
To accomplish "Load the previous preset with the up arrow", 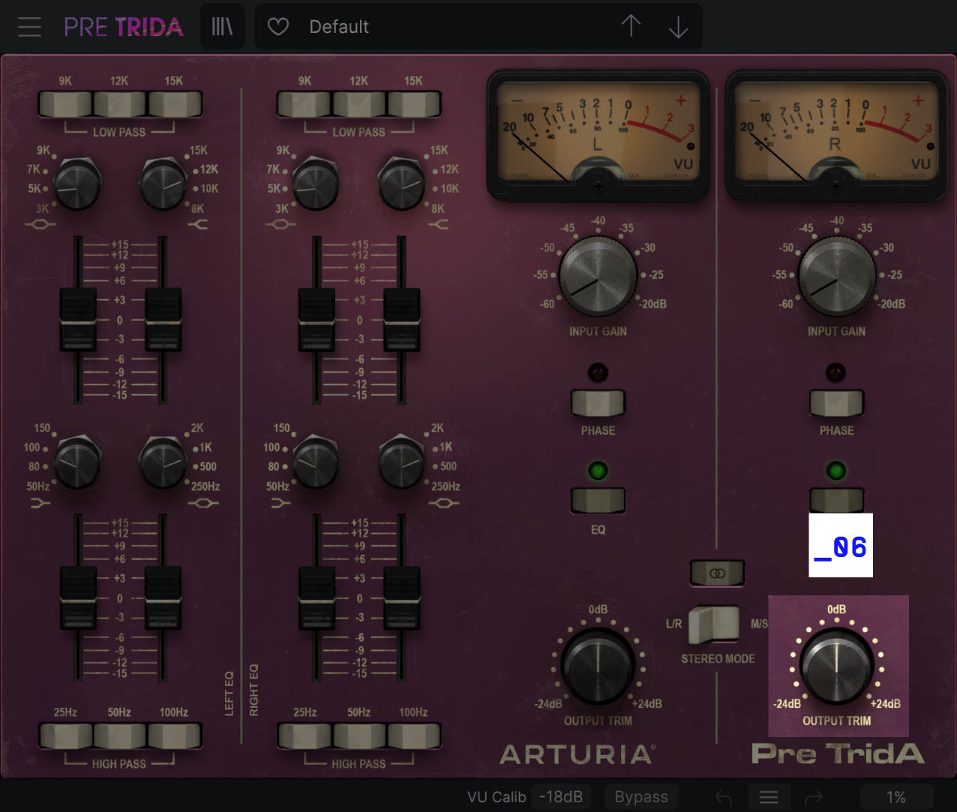I will [631, 26].
